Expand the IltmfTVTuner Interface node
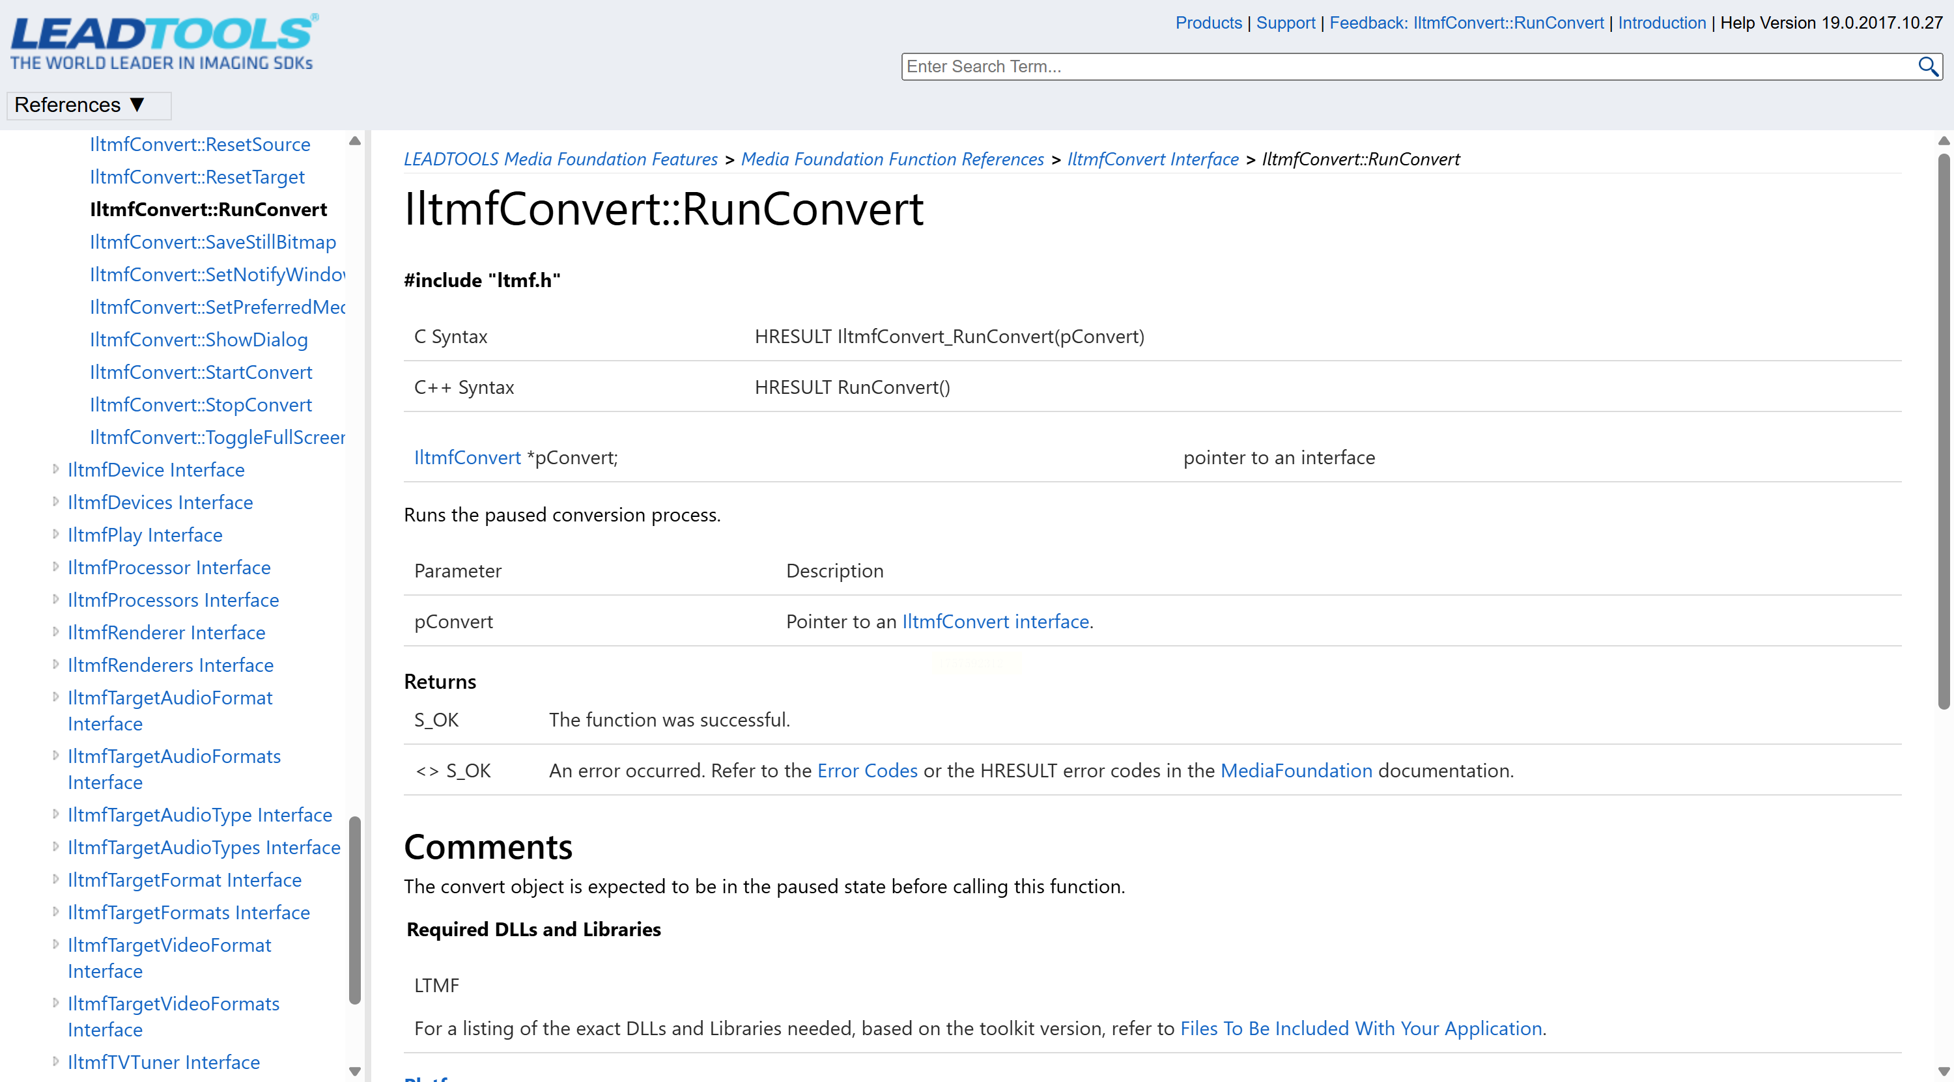 (55, 1062)
